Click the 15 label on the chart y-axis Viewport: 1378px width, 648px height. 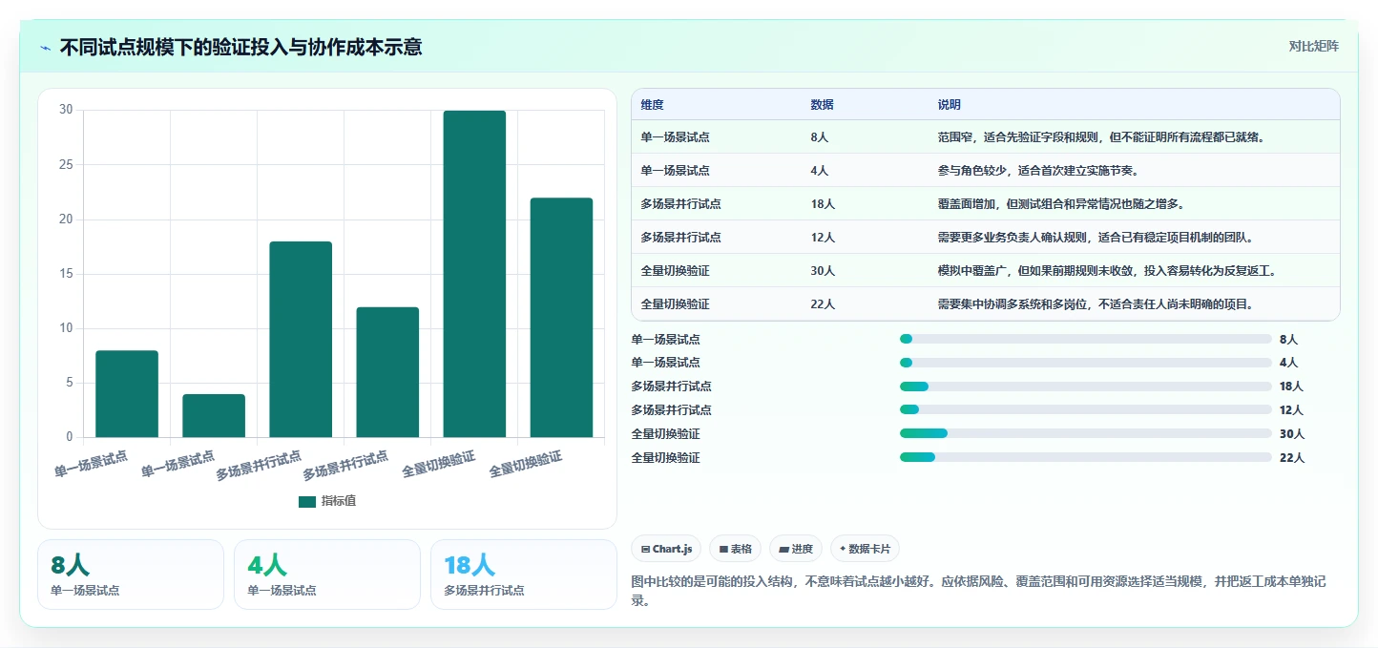[66, 274]
